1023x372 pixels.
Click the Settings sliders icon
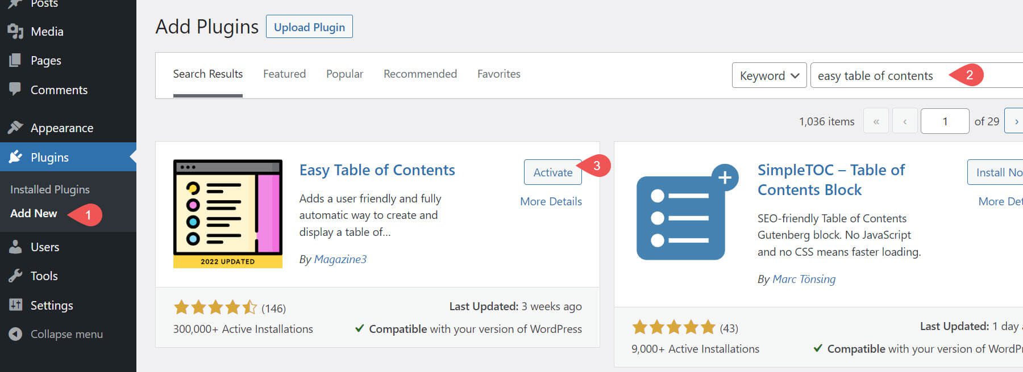point(15,305)
